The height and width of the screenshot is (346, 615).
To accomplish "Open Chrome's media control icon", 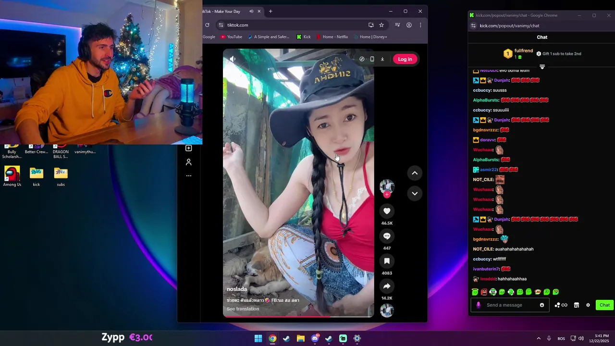I will [x=397, y=25].
